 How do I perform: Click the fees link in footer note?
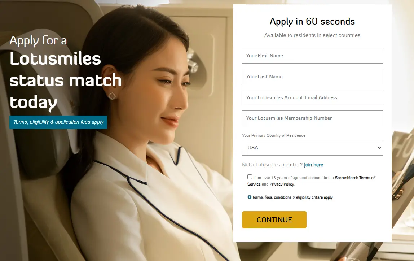tap(268, 197)
